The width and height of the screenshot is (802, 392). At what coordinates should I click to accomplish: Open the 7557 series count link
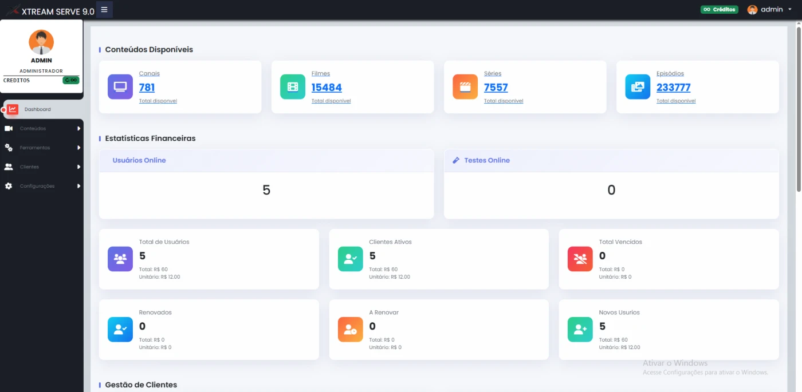point(496,88)
